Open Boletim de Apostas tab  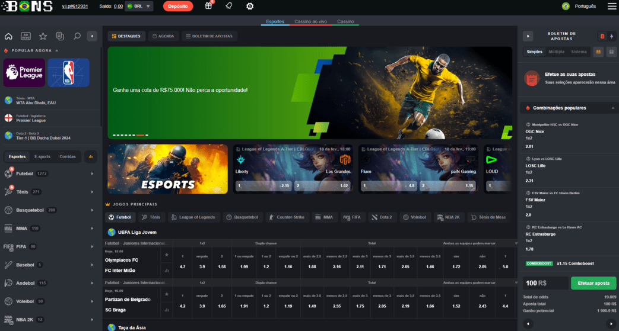[x=209, y=36]
